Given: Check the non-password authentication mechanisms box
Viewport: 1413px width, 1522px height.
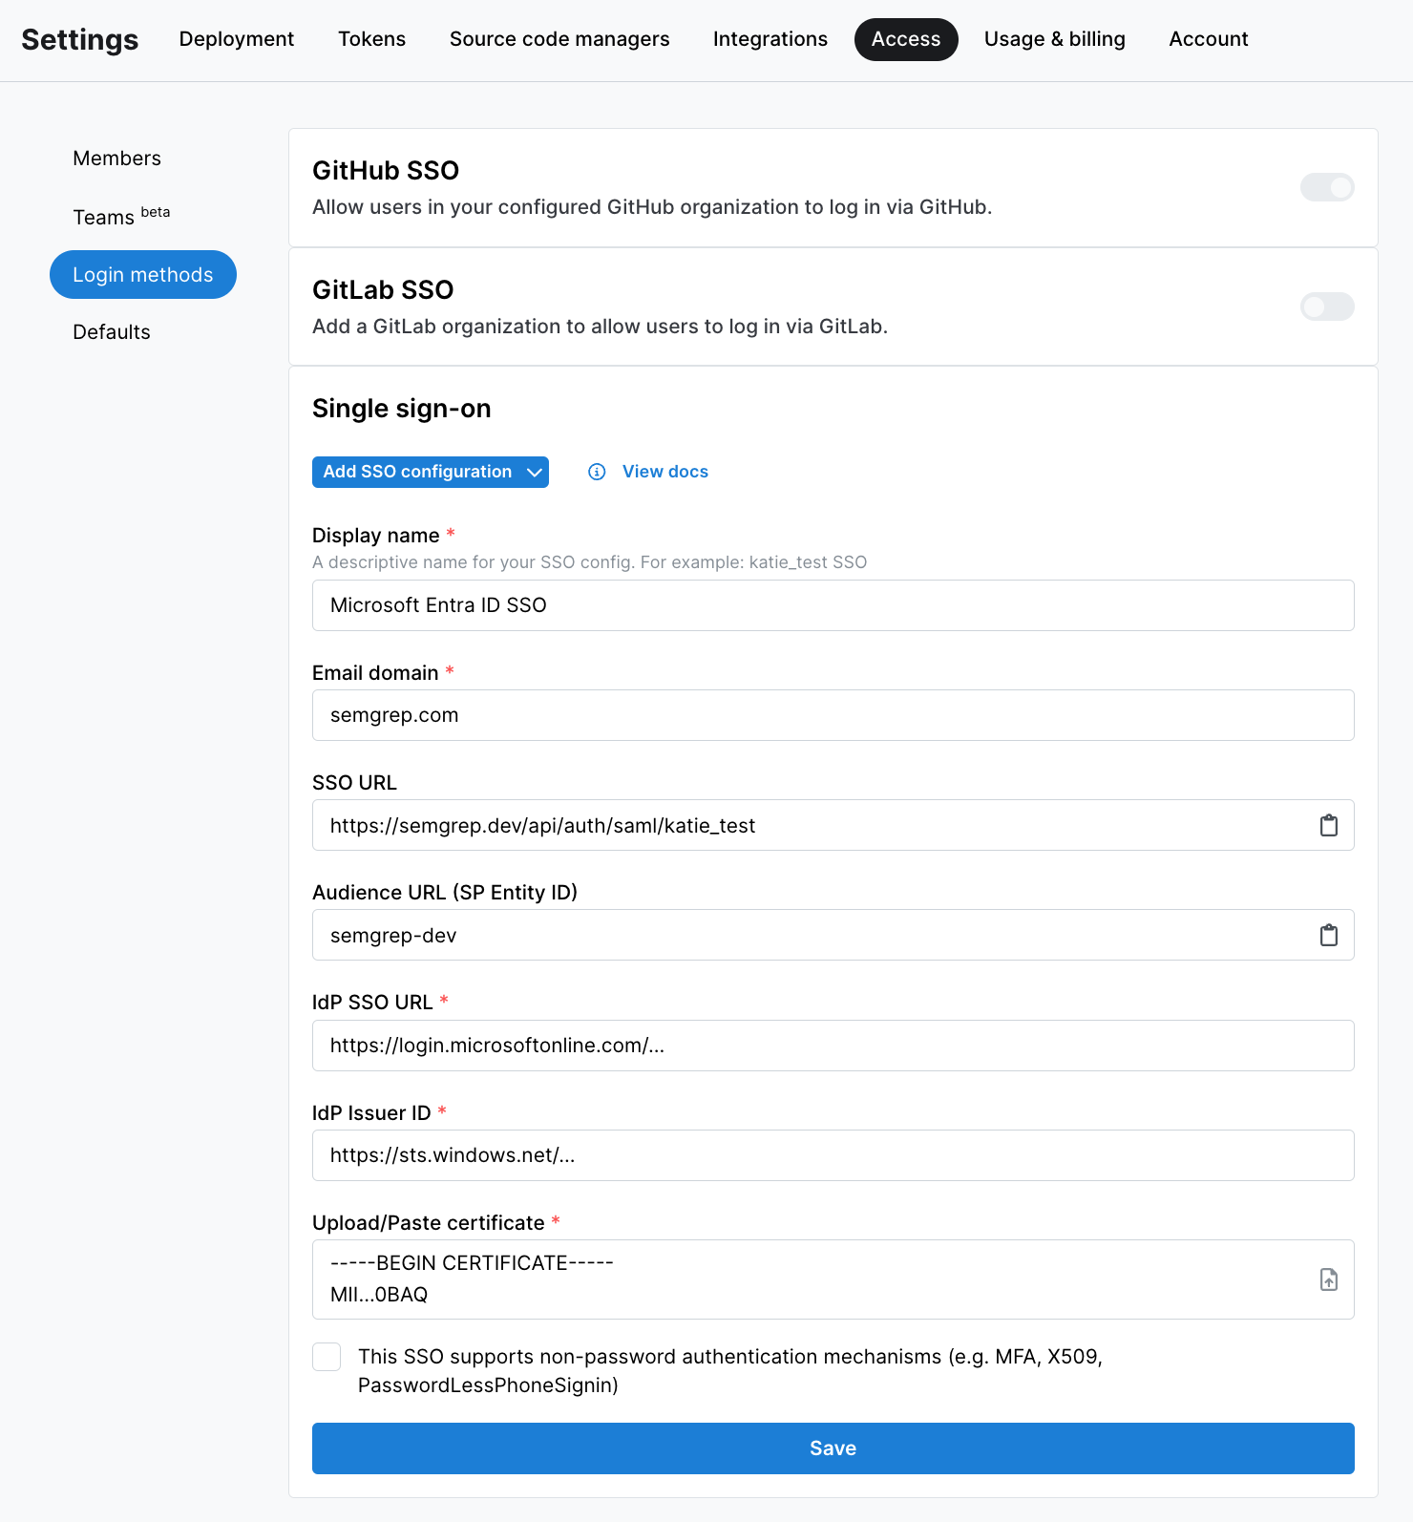Looking at the screenshot, I should tap(326, 1356).
